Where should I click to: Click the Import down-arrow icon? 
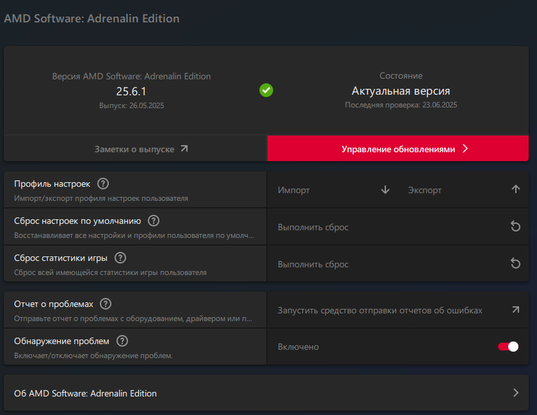point(385,189)
